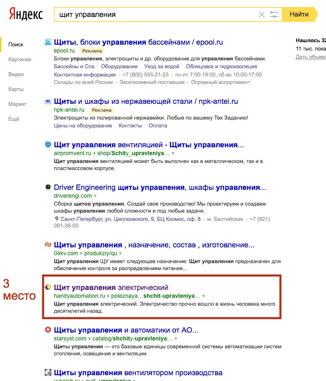Image resolution: width=326 pixels, height=381 pixels.
Task: Open Щиты управления и автоматики от АО result
Action: (x=126, y=330)
